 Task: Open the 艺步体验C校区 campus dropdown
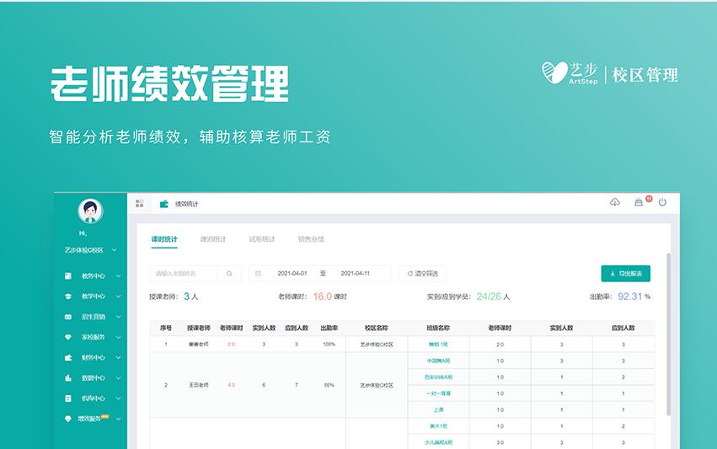(90, 250)
